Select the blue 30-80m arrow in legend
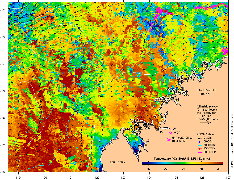 point(200,142)
